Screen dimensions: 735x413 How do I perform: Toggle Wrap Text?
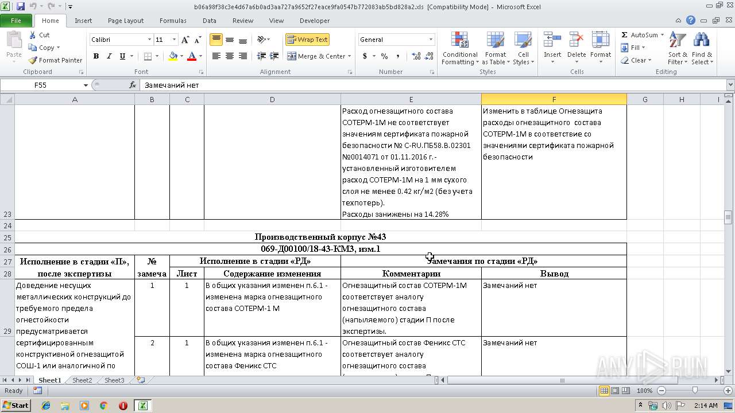coord(307,40)
